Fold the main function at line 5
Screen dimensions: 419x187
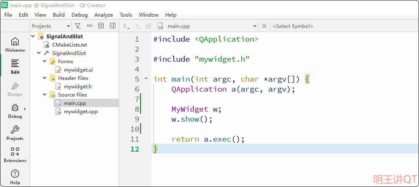(x=146, y=79)
